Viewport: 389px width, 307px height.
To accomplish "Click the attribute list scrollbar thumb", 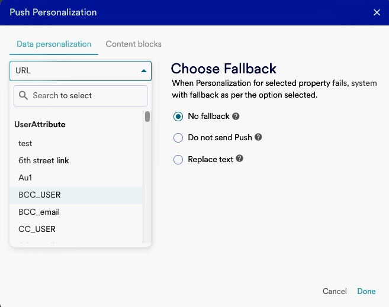I will 147,117.
